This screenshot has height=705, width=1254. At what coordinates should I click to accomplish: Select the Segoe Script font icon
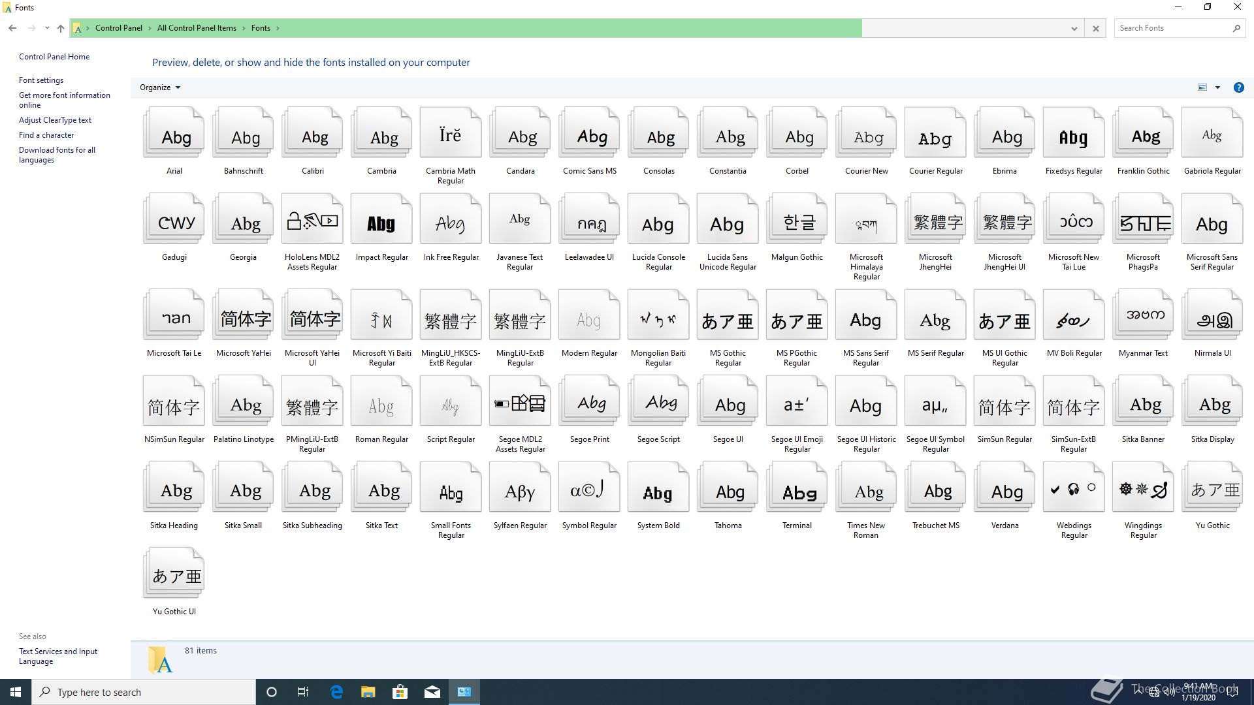659,402
